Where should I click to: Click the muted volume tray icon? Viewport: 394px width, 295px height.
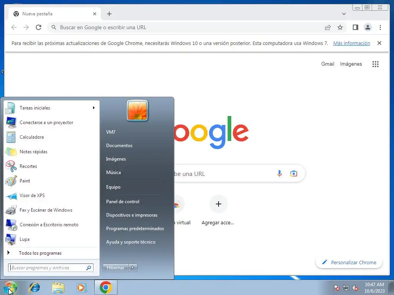pos(355,288)
